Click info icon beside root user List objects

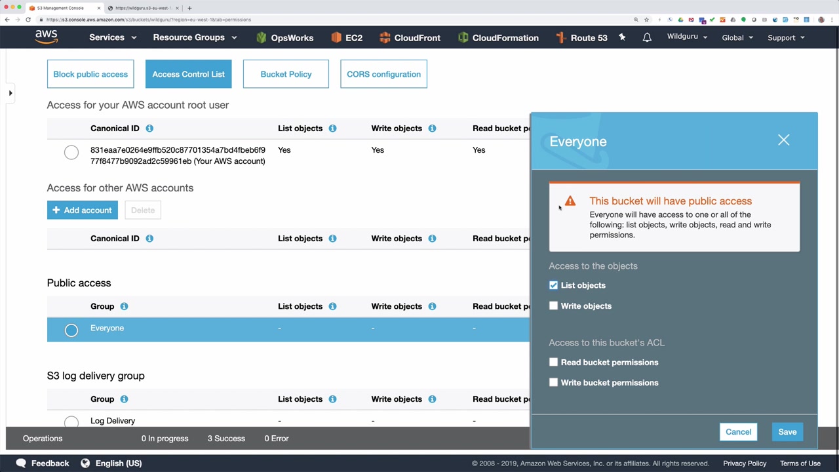(x=332, y=128)
